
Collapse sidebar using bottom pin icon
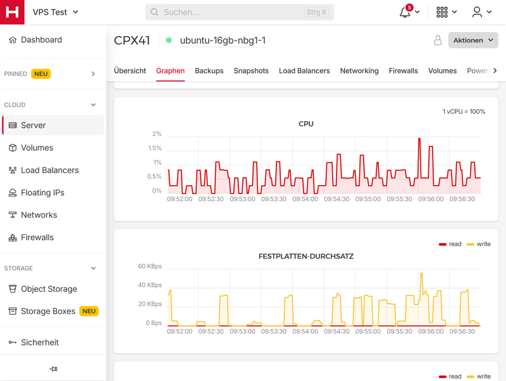53,369
